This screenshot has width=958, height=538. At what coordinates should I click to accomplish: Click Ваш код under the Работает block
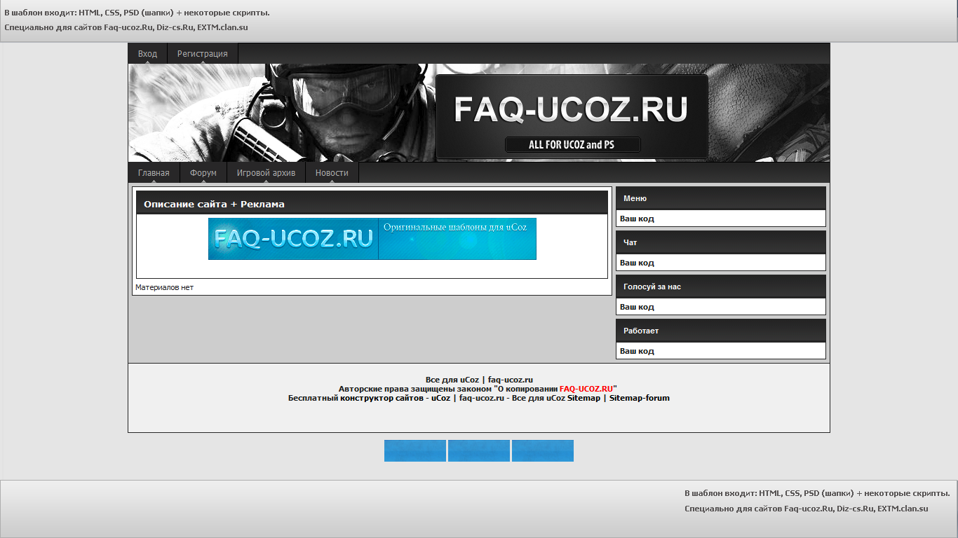click(x=637, y=351)
